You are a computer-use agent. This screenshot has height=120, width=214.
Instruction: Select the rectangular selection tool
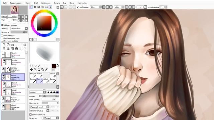31,66
